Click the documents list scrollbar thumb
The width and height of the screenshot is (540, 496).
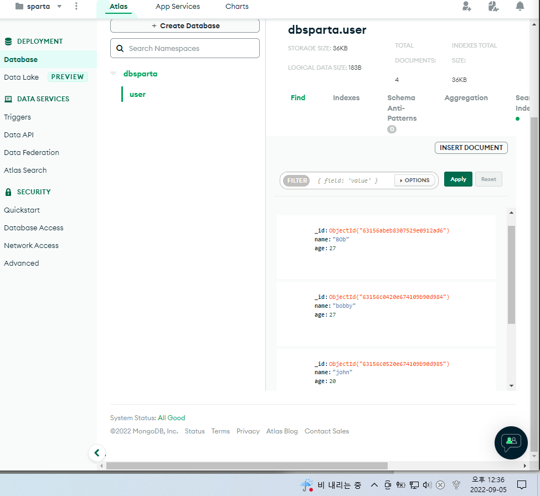point(511,275)
